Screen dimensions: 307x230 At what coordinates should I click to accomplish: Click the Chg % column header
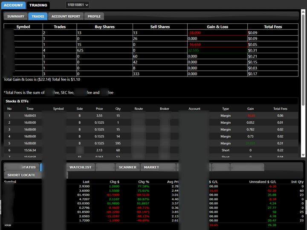coord(144,182)
